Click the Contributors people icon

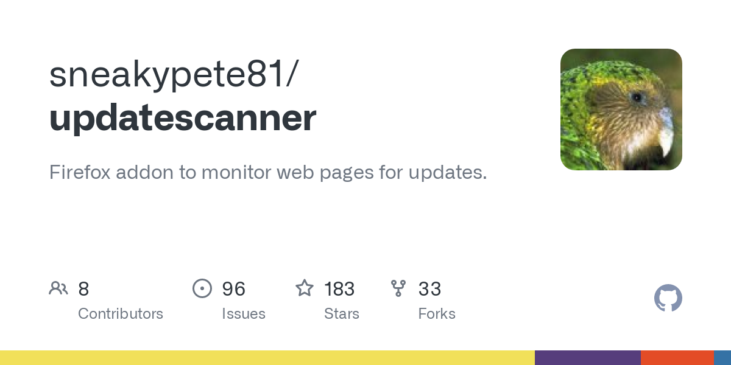58,288
